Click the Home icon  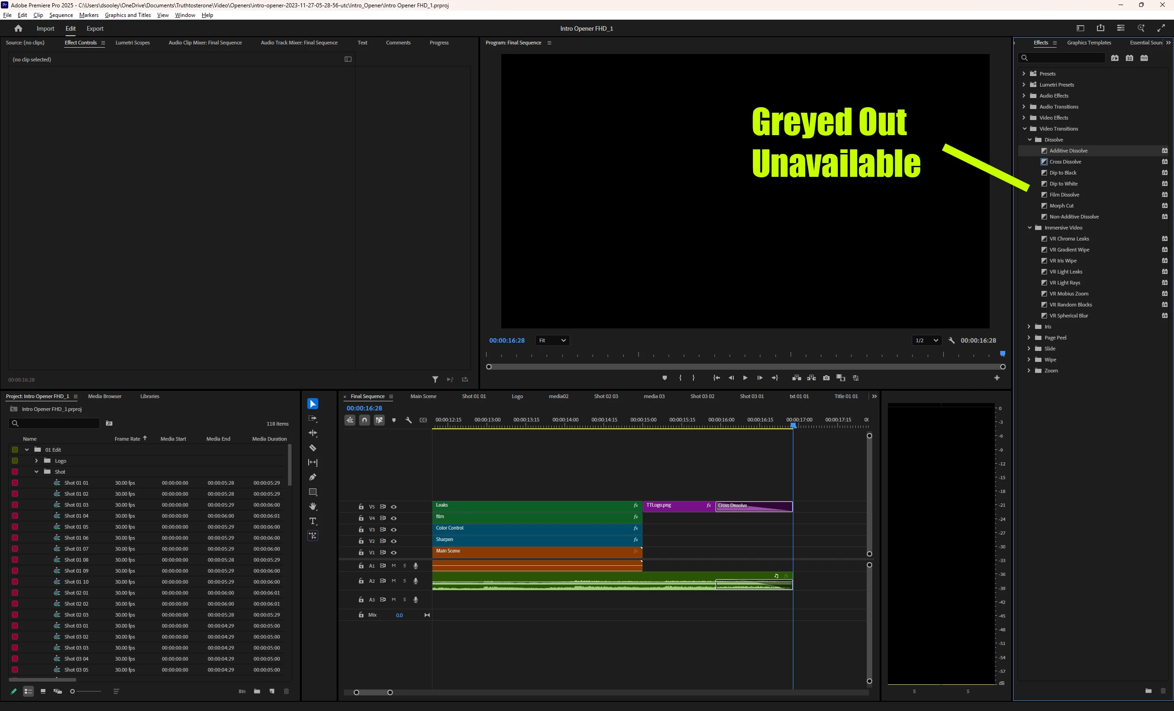coord(18,28)
